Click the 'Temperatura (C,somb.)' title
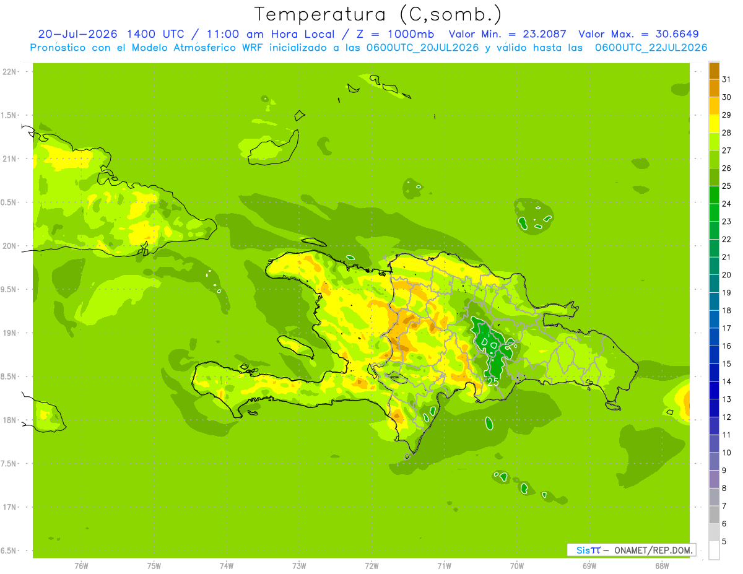 pyautogui.click(x=378, y=14)
